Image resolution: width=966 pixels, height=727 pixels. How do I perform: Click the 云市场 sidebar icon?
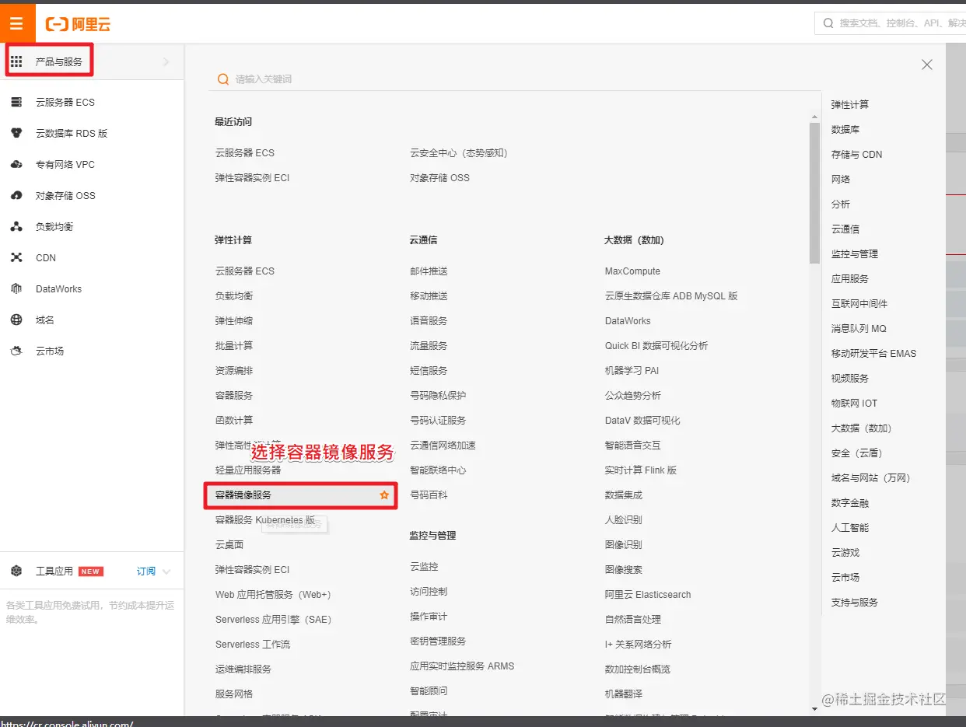[x=16, y=351]
